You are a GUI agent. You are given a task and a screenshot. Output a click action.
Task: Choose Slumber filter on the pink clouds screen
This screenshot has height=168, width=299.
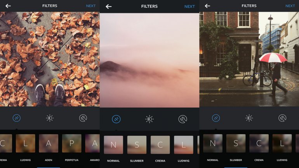[137, 145]
